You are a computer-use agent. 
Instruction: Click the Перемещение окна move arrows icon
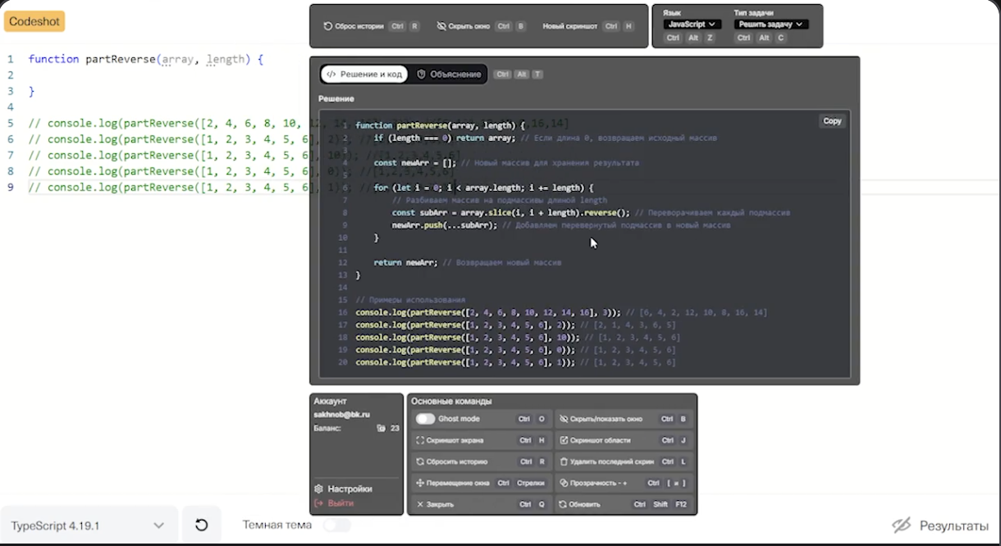[421, 483]
